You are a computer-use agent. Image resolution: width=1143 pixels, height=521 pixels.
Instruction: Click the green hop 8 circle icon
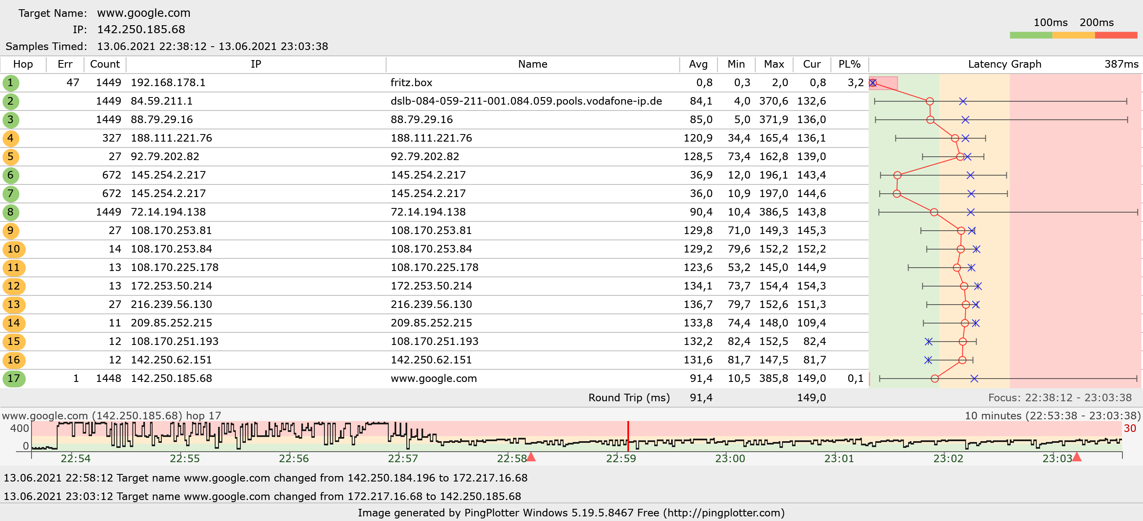11,212
